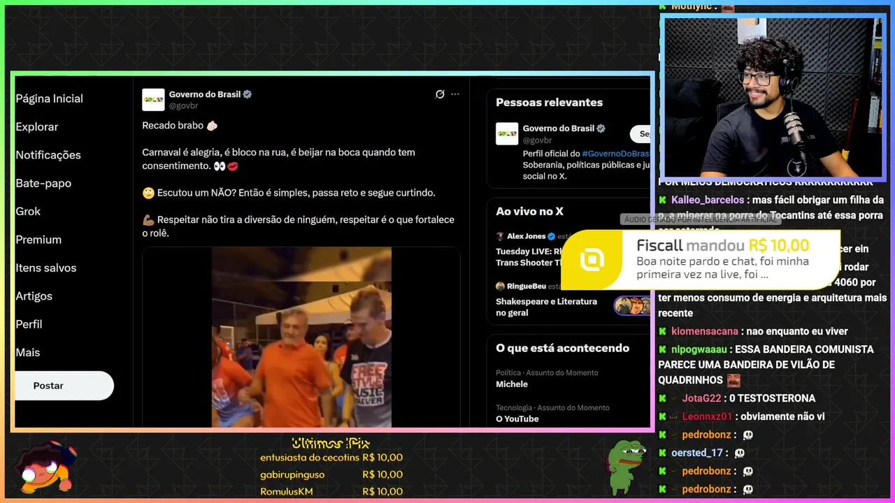Click the Pix logo icon in alert
The width and height of the screenshot is (895, 503).
point(592,260)
